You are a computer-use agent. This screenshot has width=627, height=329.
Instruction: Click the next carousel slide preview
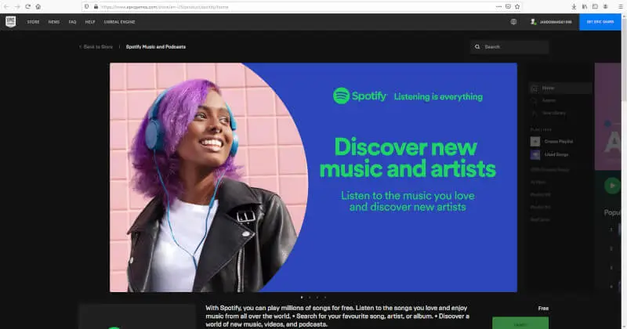[x=574, y=177]
